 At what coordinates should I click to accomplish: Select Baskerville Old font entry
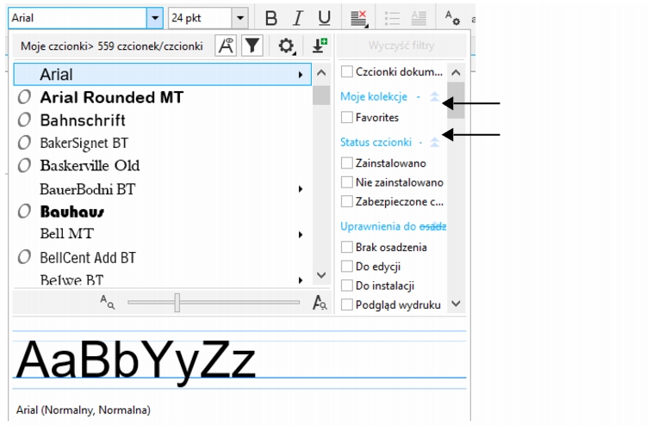90,165
